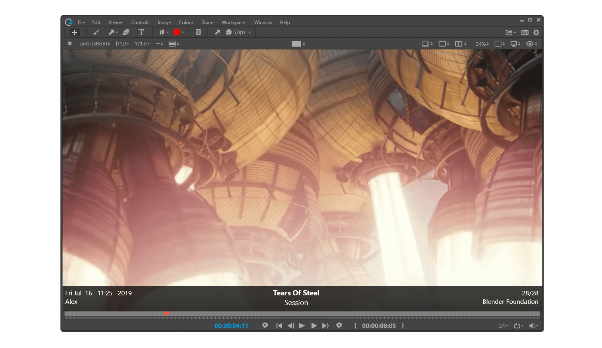The image size is (602, 348).
Task: Open the auto (sRGB) colourspace dropdown
Action: pos(95,43)
